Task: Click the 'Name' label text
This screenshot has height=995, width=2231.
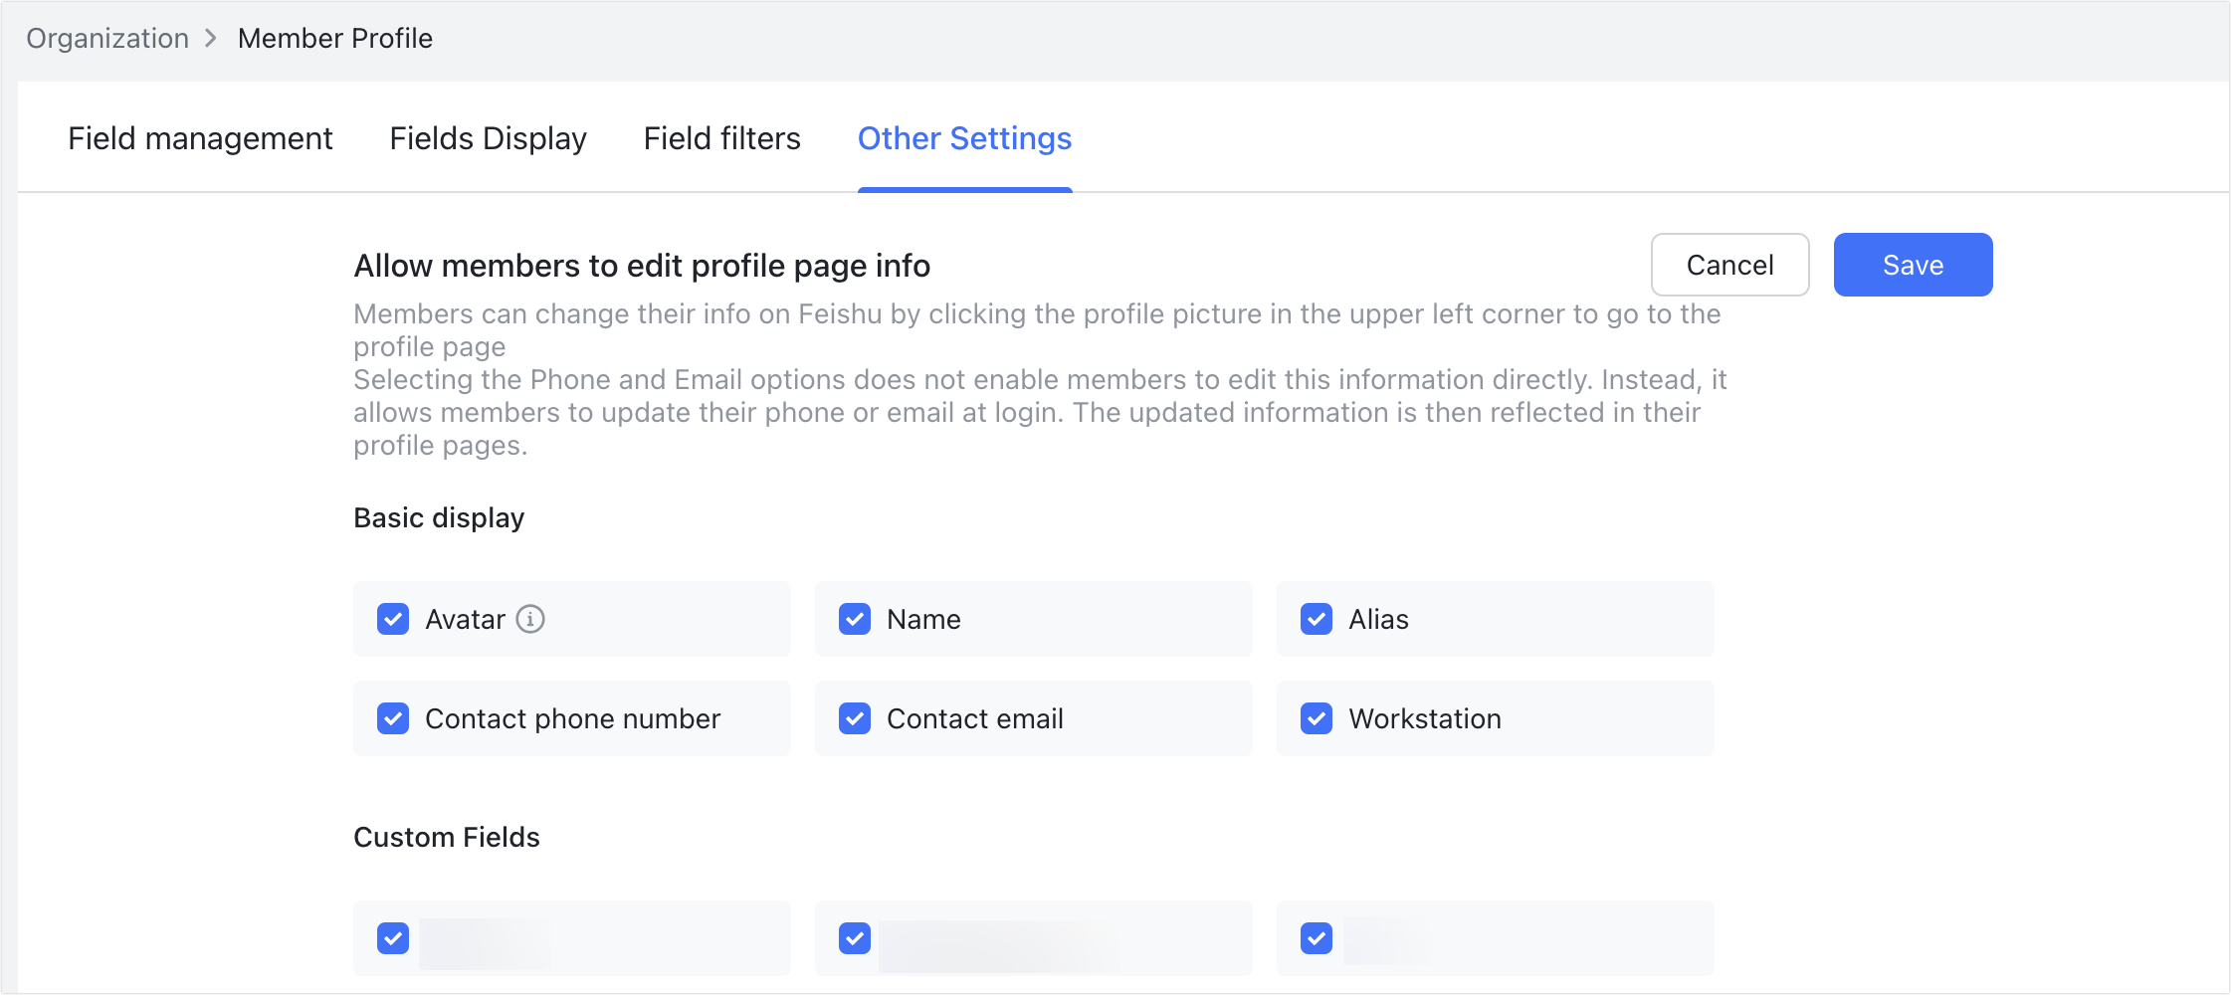Action: tap(923, 619)
